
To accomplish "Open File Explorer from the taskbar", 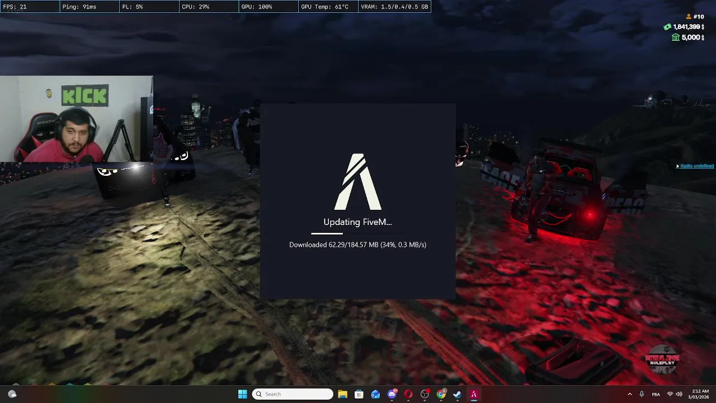I will pos(342,394).
